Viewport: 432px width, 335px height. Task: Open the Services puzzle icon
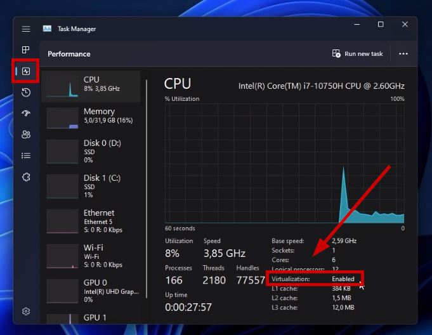[x=26, y=177]
